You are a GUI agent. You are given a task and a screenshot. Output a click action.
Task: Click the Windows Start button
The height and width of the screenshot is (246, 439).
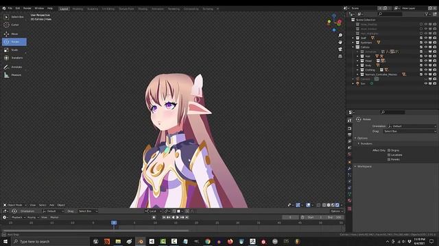5,241
